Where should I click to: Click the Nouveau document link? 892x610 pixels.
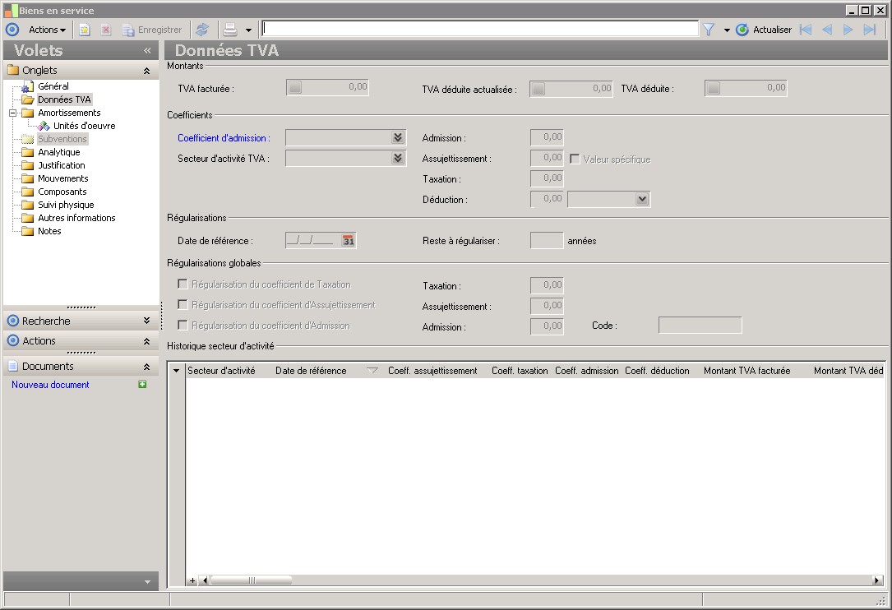tap(50, 385)
